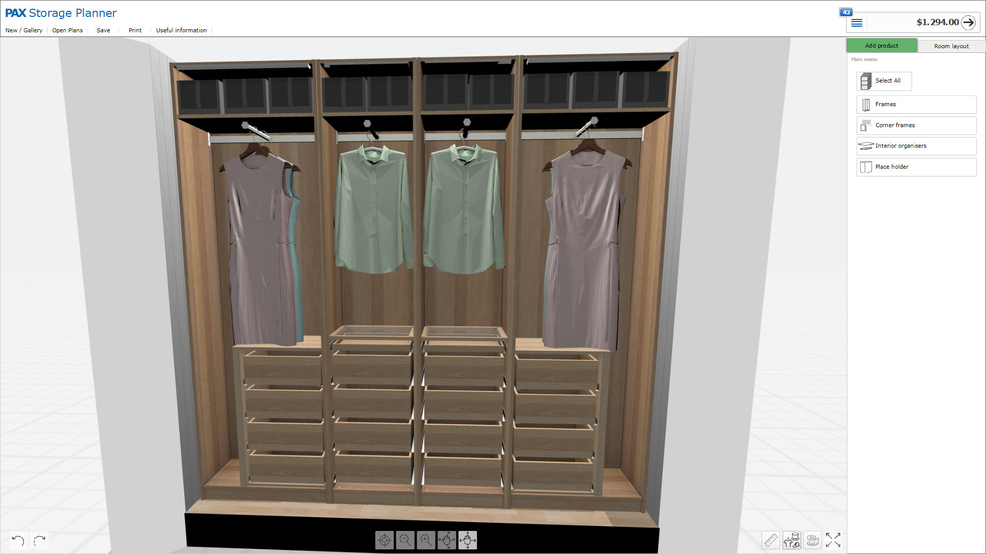Zoom in with the plus magnifier
The width and height of the screenshot is (986, 554).
point(426,540)
